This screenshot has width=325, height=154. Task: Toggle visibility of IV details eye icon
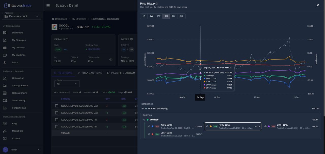(111, 60)
